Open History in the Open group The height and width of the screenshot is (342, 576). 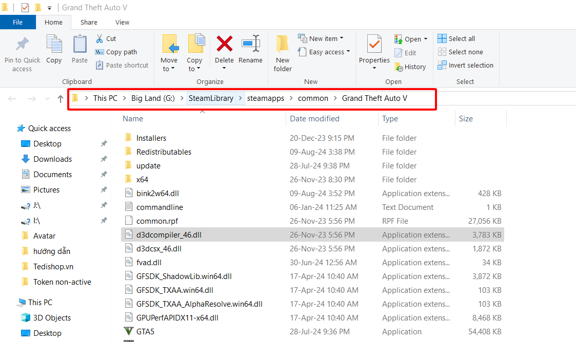(410, 67)
